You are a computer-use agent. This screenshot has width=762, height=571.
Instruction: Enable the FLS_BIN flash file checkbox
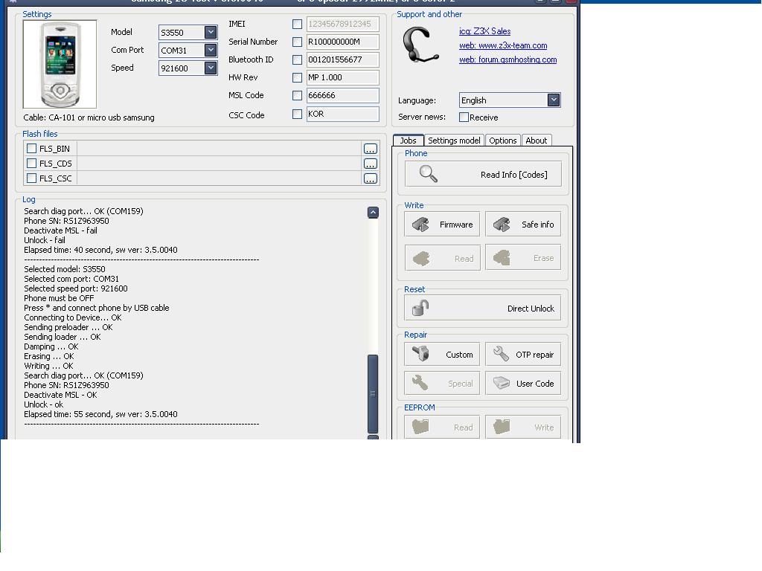[x=32, y=149]
